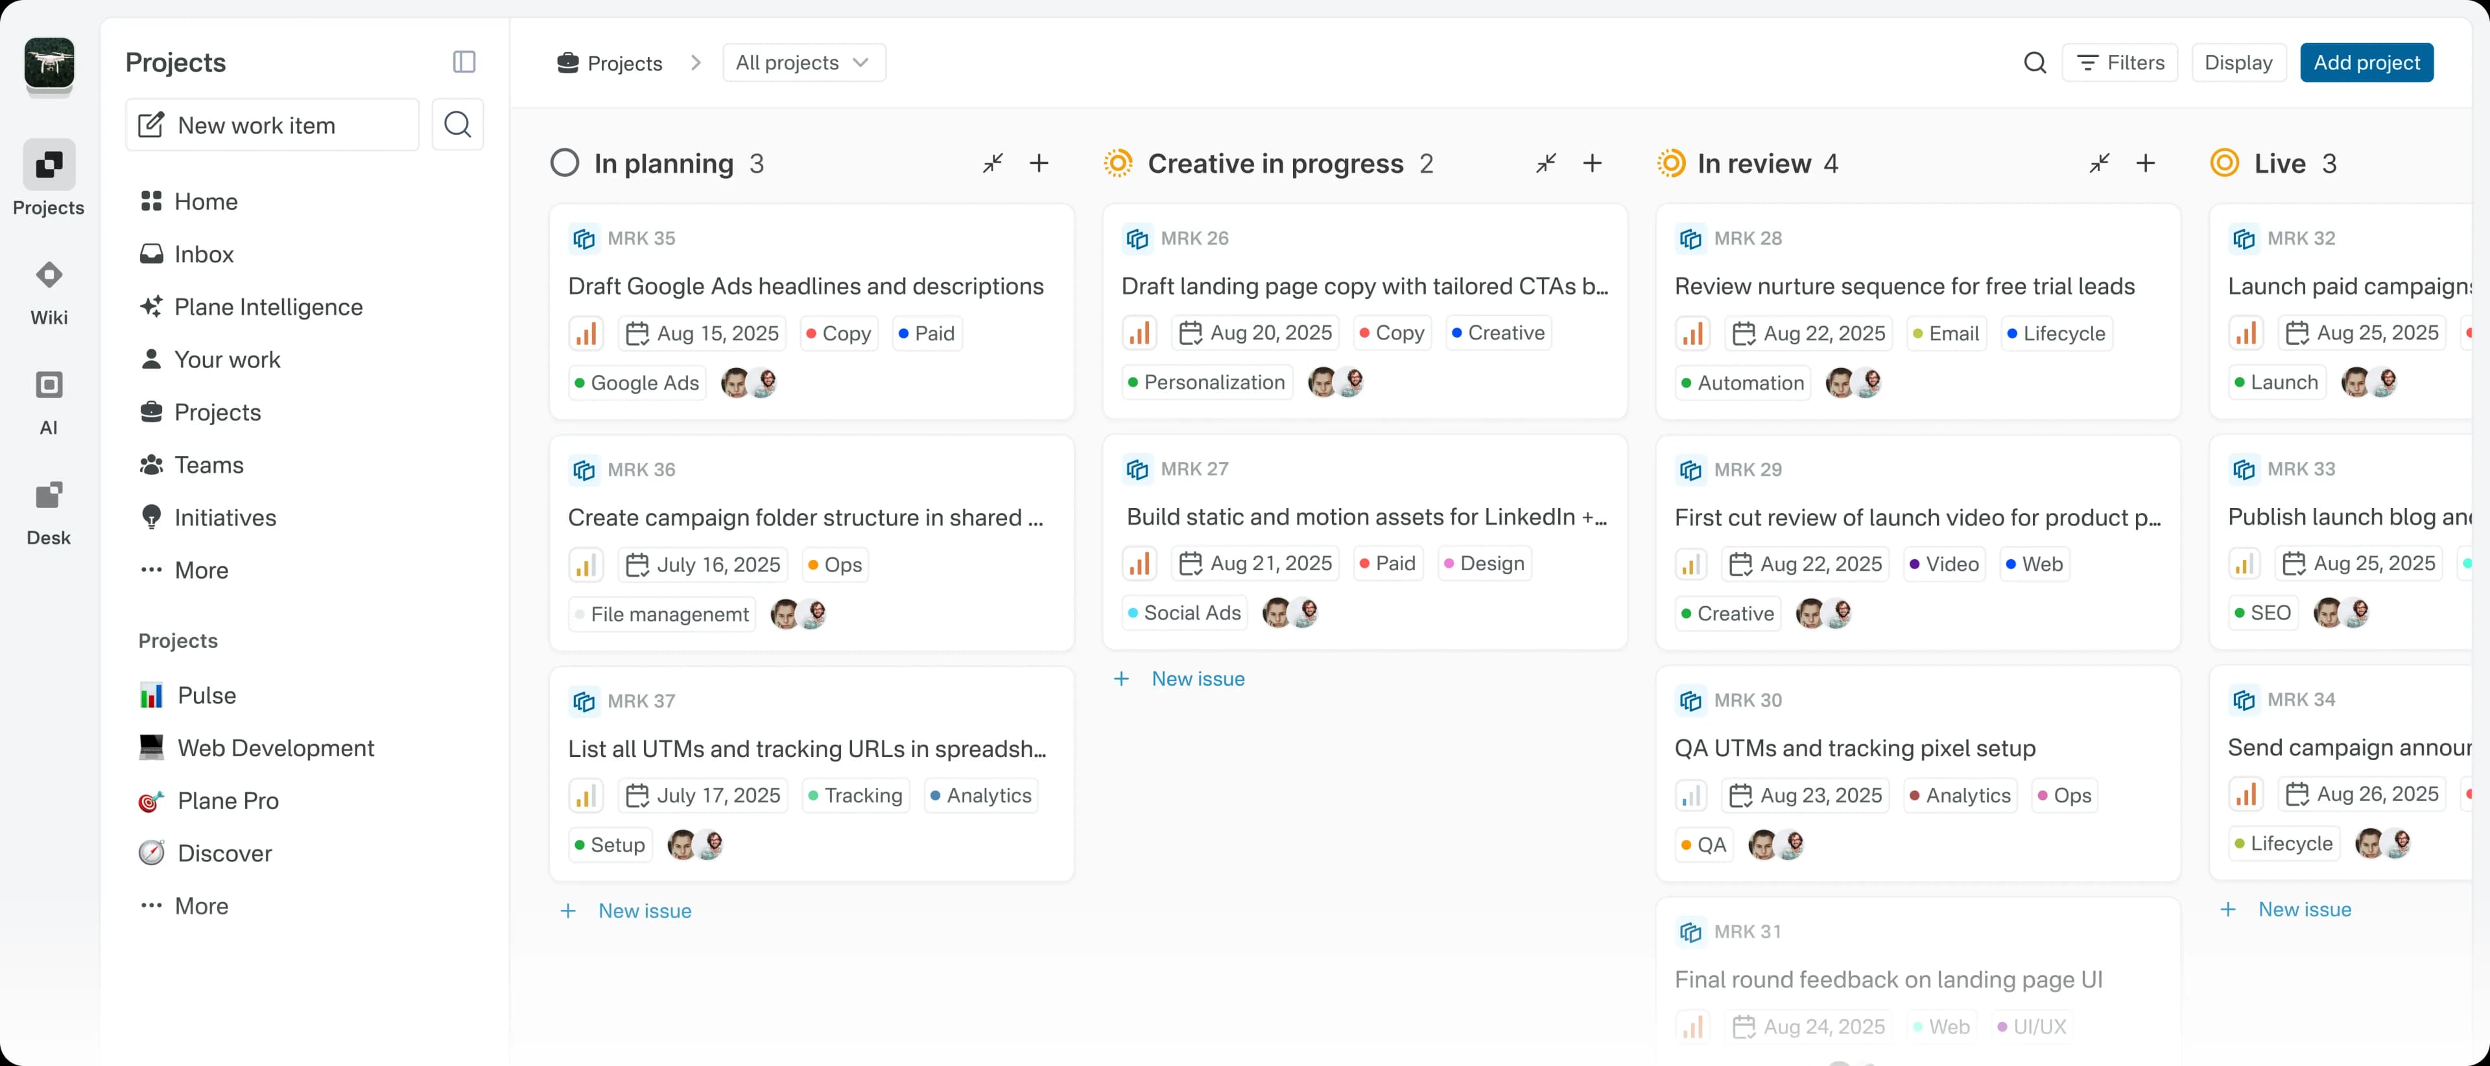Open the Display options menu

point(2238,62)
